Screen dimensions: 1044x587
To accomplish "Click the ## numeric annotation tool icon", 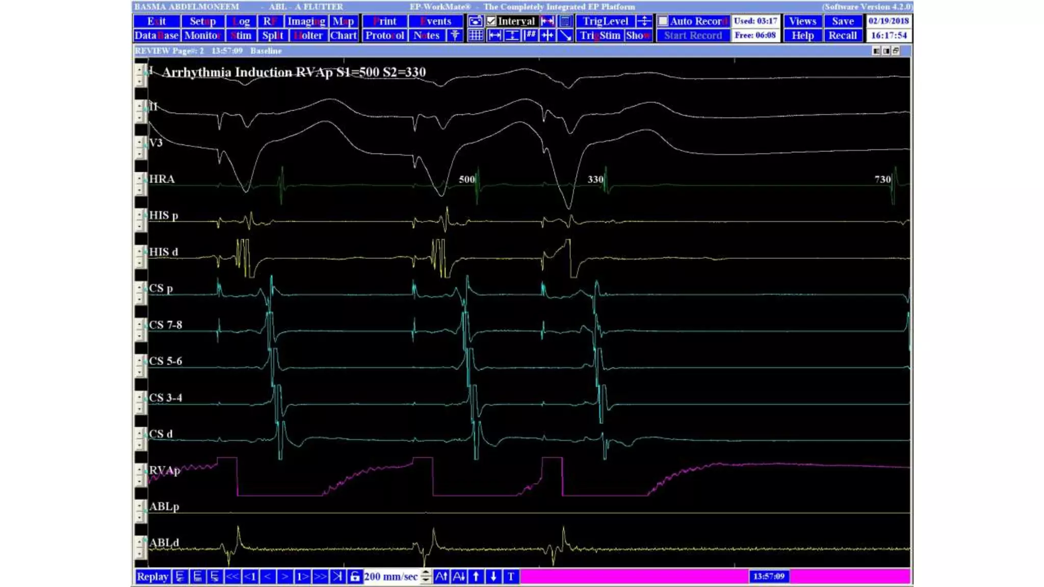I will click(x=530, y=36).
